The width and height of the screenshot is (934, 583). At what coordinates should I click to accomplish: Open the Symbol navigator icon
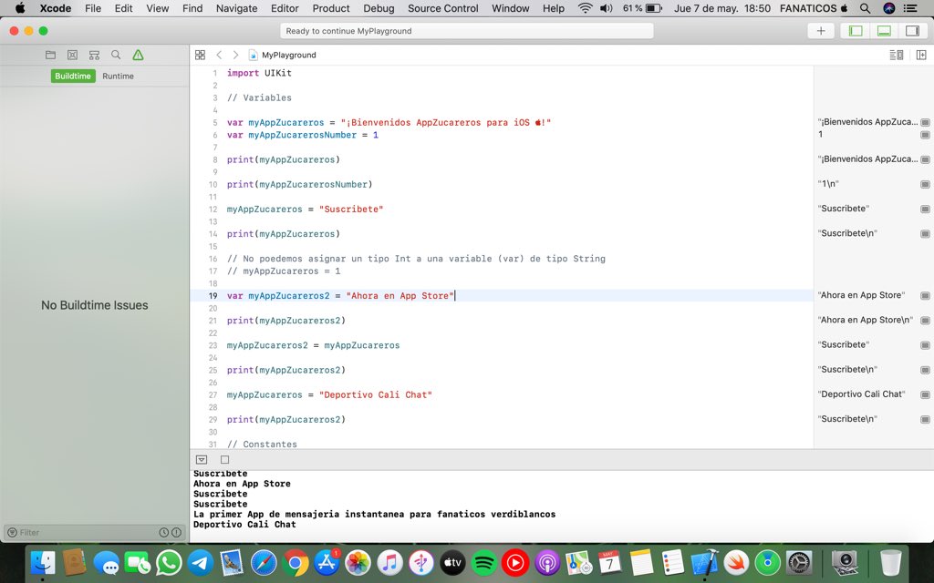click(94, 55)
